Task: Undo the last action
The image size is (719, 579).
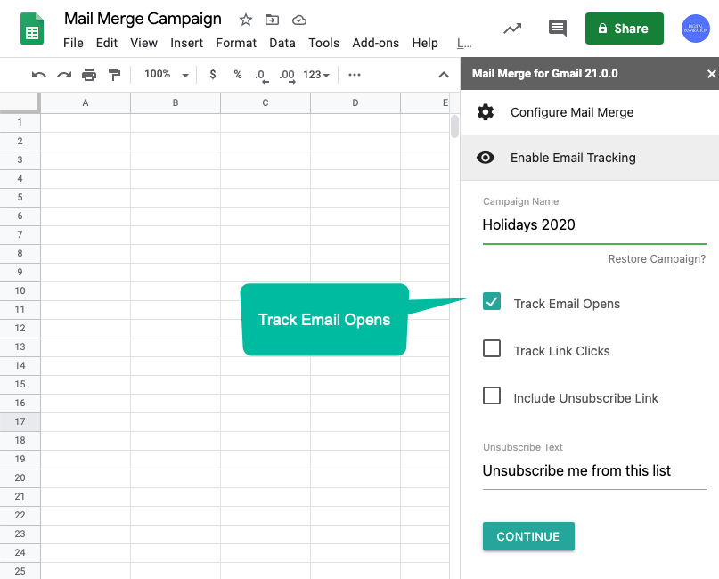Action: point(38,75)
